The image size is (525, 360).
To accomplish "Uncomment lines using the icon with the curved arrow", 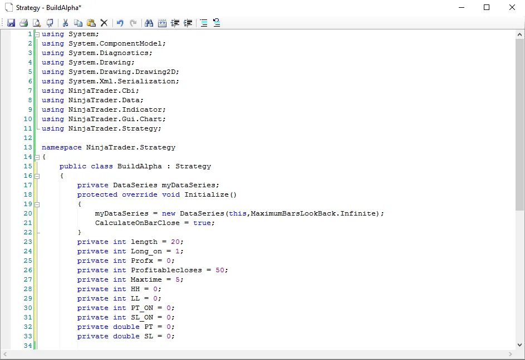I will (x=217, y=23).
